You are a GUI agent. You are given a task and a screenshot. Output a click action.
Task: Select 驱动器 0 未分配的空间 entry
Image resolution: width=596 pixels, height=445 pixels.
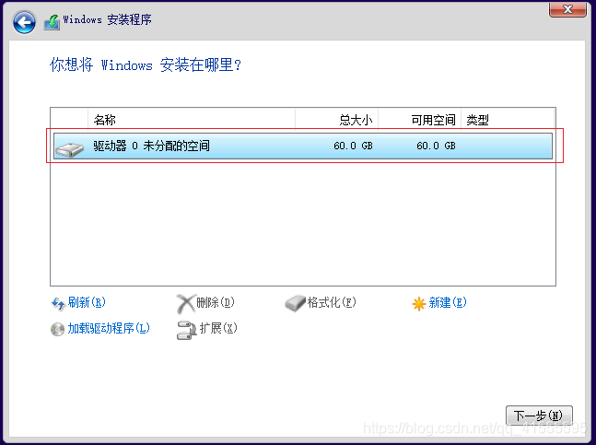click(303, 146)
